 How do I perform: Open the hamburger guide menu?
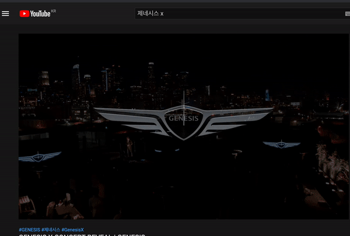(x=5, y=13)
